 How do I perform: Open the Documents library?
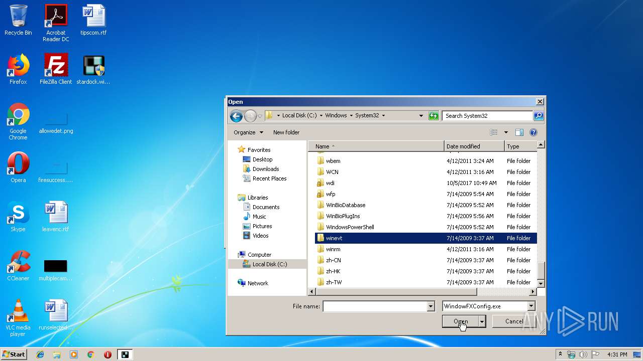pos(266,207)
